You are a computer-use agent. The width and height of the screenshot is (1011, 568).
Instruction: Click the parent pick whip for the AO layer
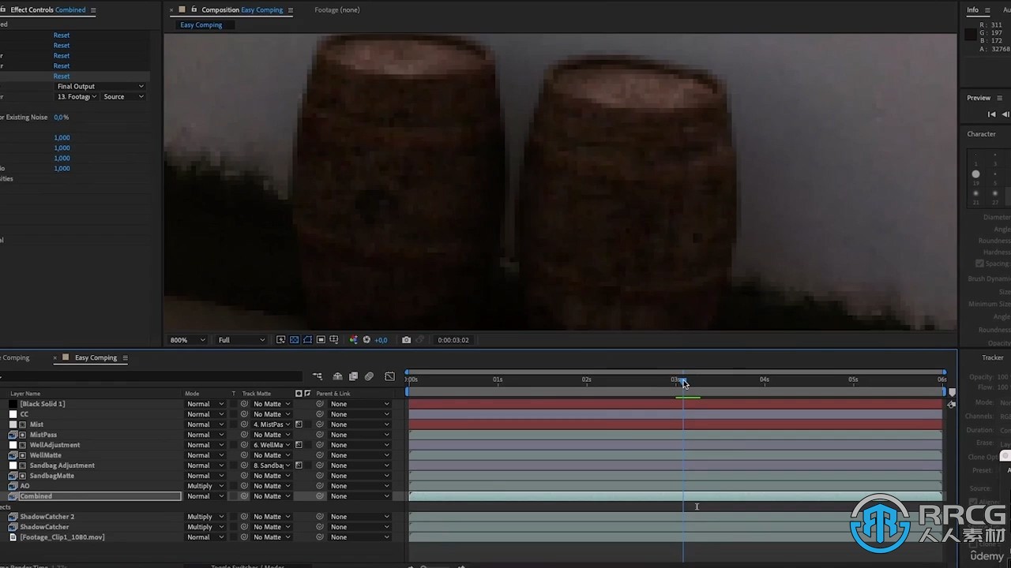tap(320, 486)
